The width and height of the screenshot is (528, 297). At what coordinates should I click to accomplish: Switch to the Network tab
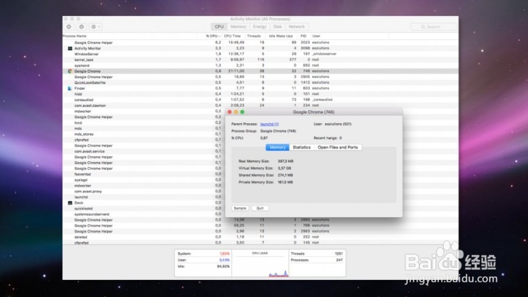296,27
